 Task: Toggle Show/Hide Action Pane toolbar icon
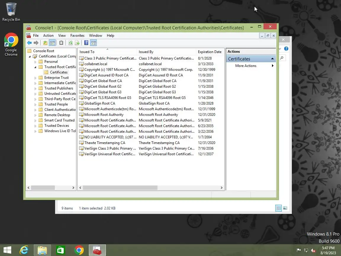click(94, 43)
